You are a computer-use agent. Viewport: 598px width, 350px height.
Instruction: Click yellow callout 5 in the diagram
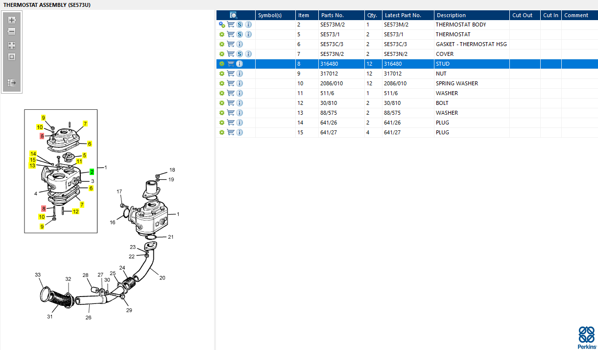tap(85, 155)
